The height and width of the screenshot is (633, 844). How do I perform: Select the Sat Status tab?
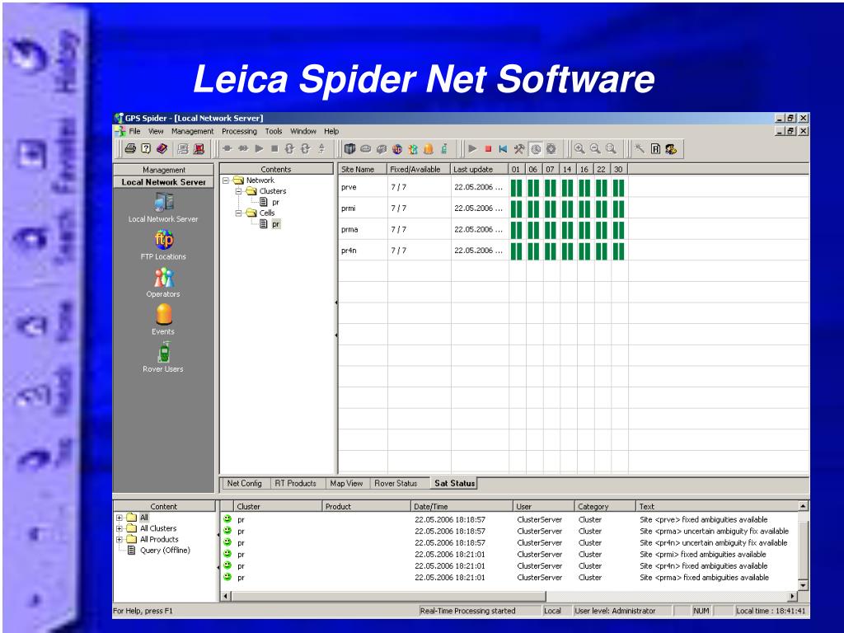point(454,483)
